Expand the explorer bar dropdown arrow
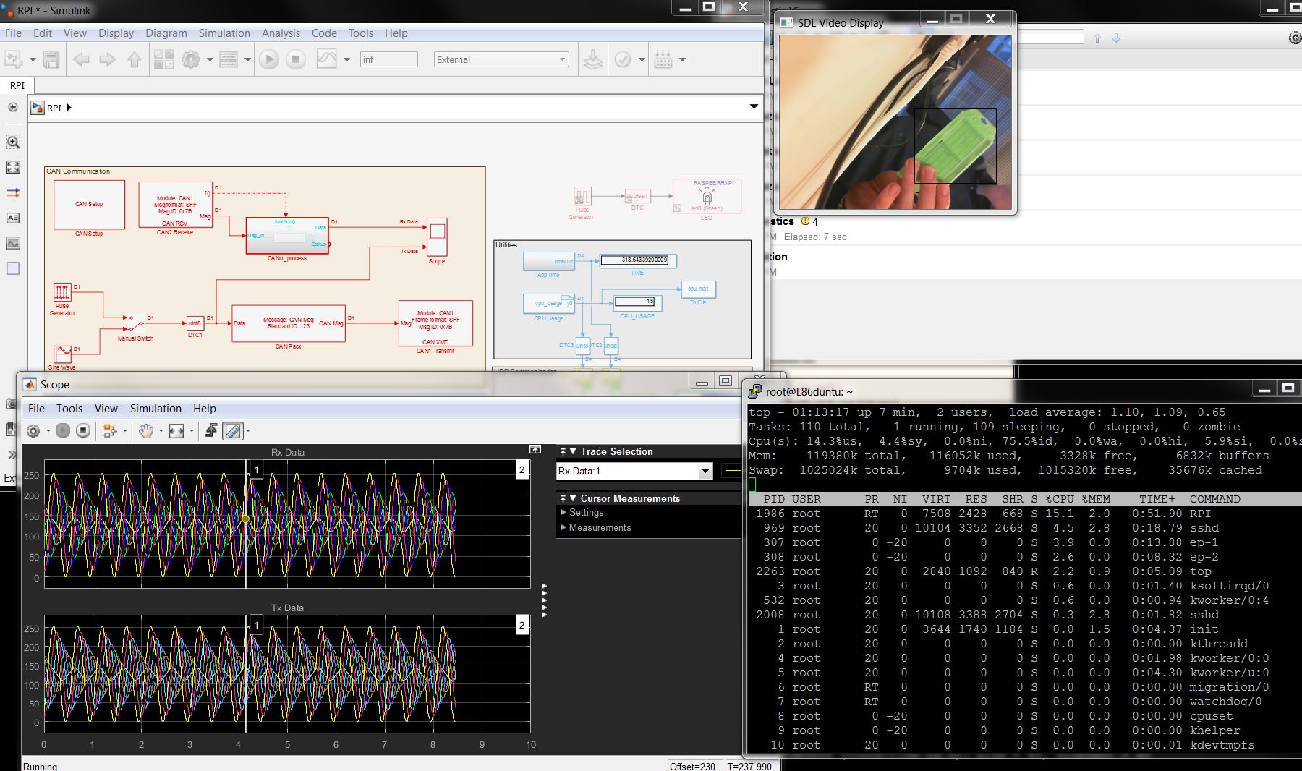Screen dimensions: 1302x771 point(754,106)
